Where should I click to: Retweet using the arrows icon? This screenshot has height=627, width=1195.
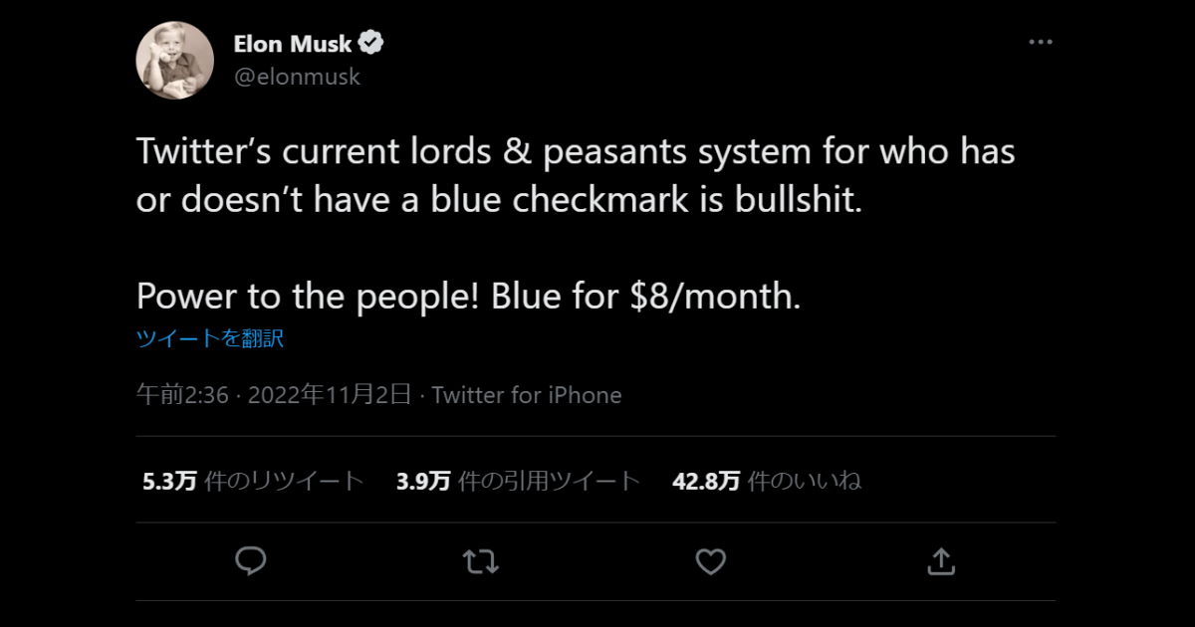tap(481, 562)
